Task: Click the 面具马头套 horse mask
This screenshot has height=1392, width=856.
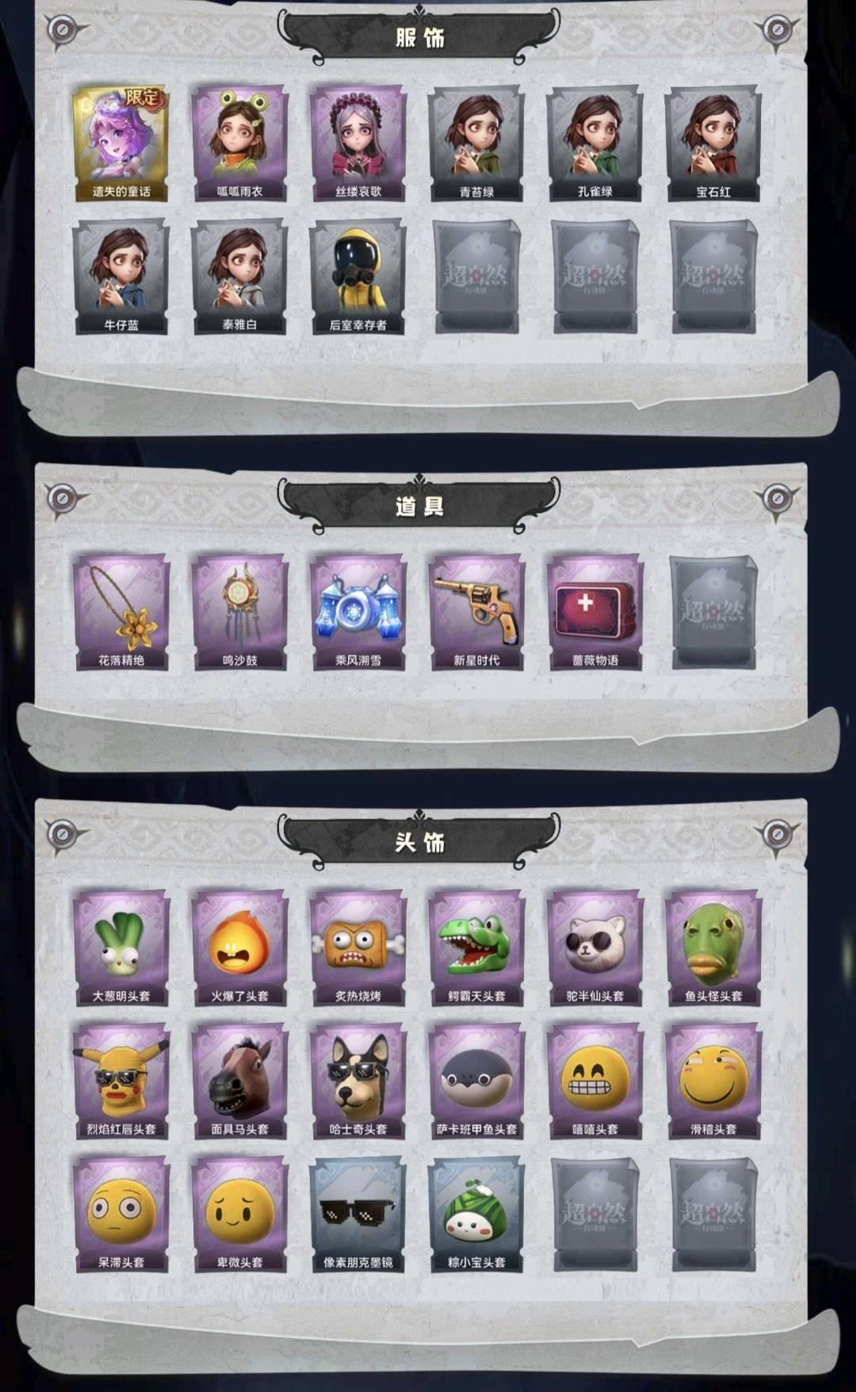Action: tap(239, 1081)
